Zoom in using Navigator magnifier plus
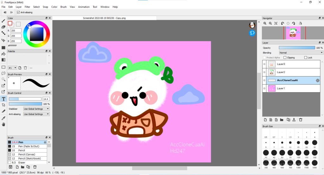This screenshot has width=324, height=175. coord(265,23)
